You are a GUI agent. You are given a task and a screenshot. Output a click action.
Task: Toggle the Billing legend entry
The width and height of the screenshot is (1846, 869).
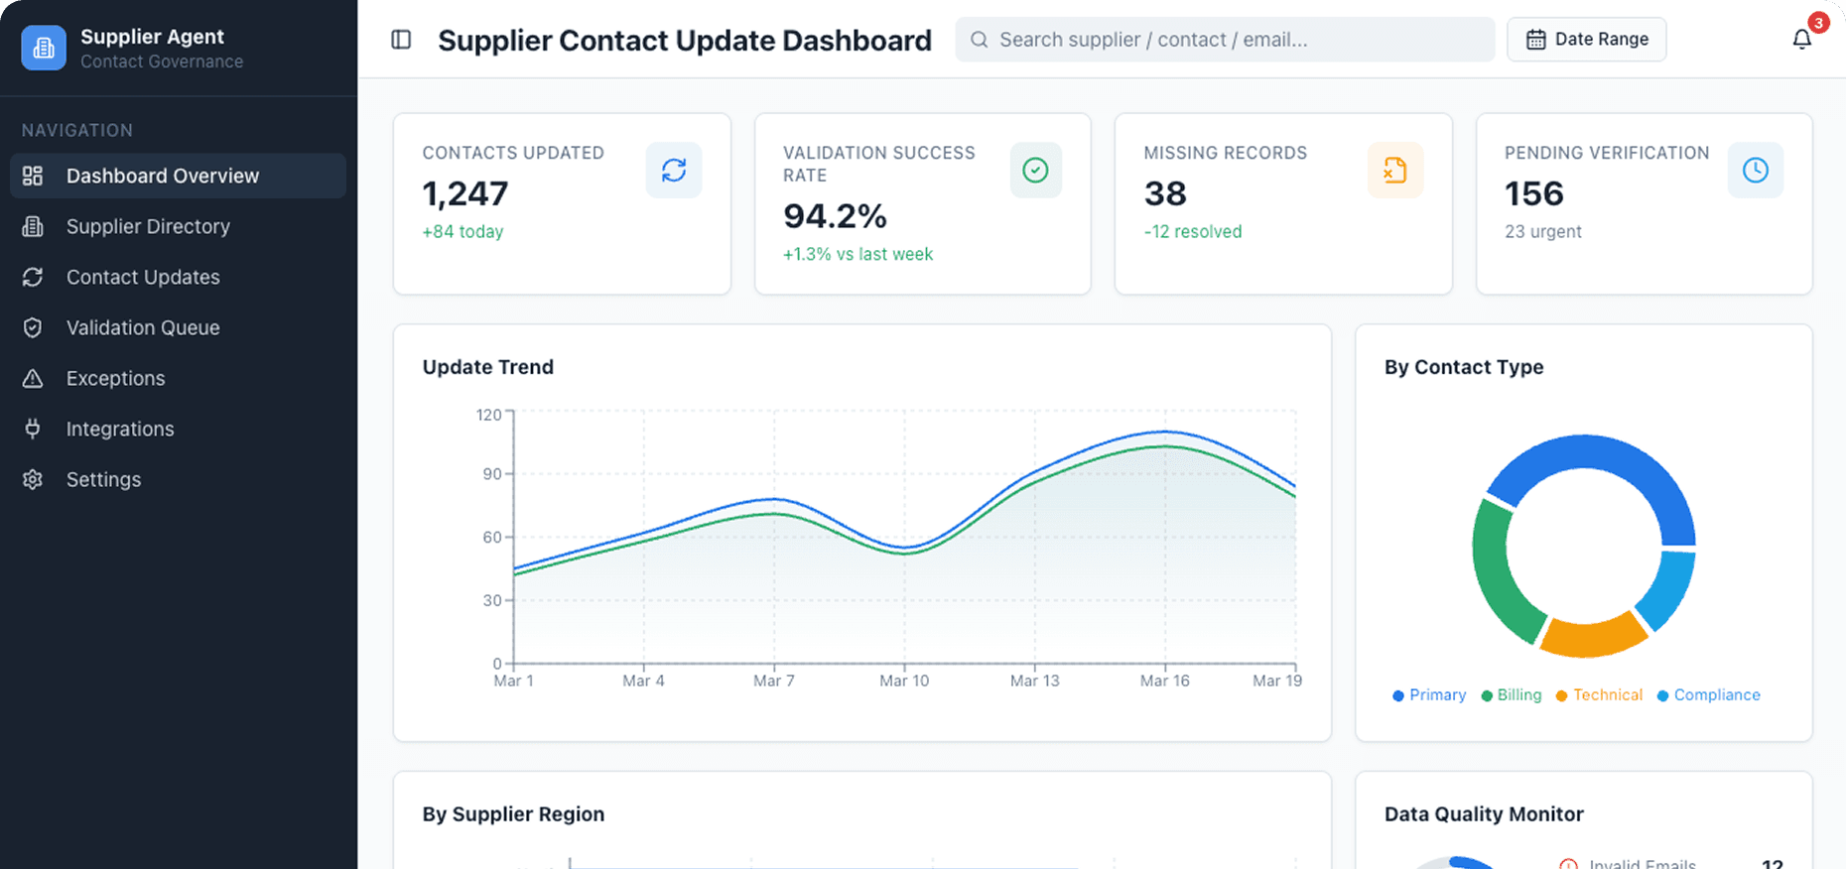pos(1512,695)
